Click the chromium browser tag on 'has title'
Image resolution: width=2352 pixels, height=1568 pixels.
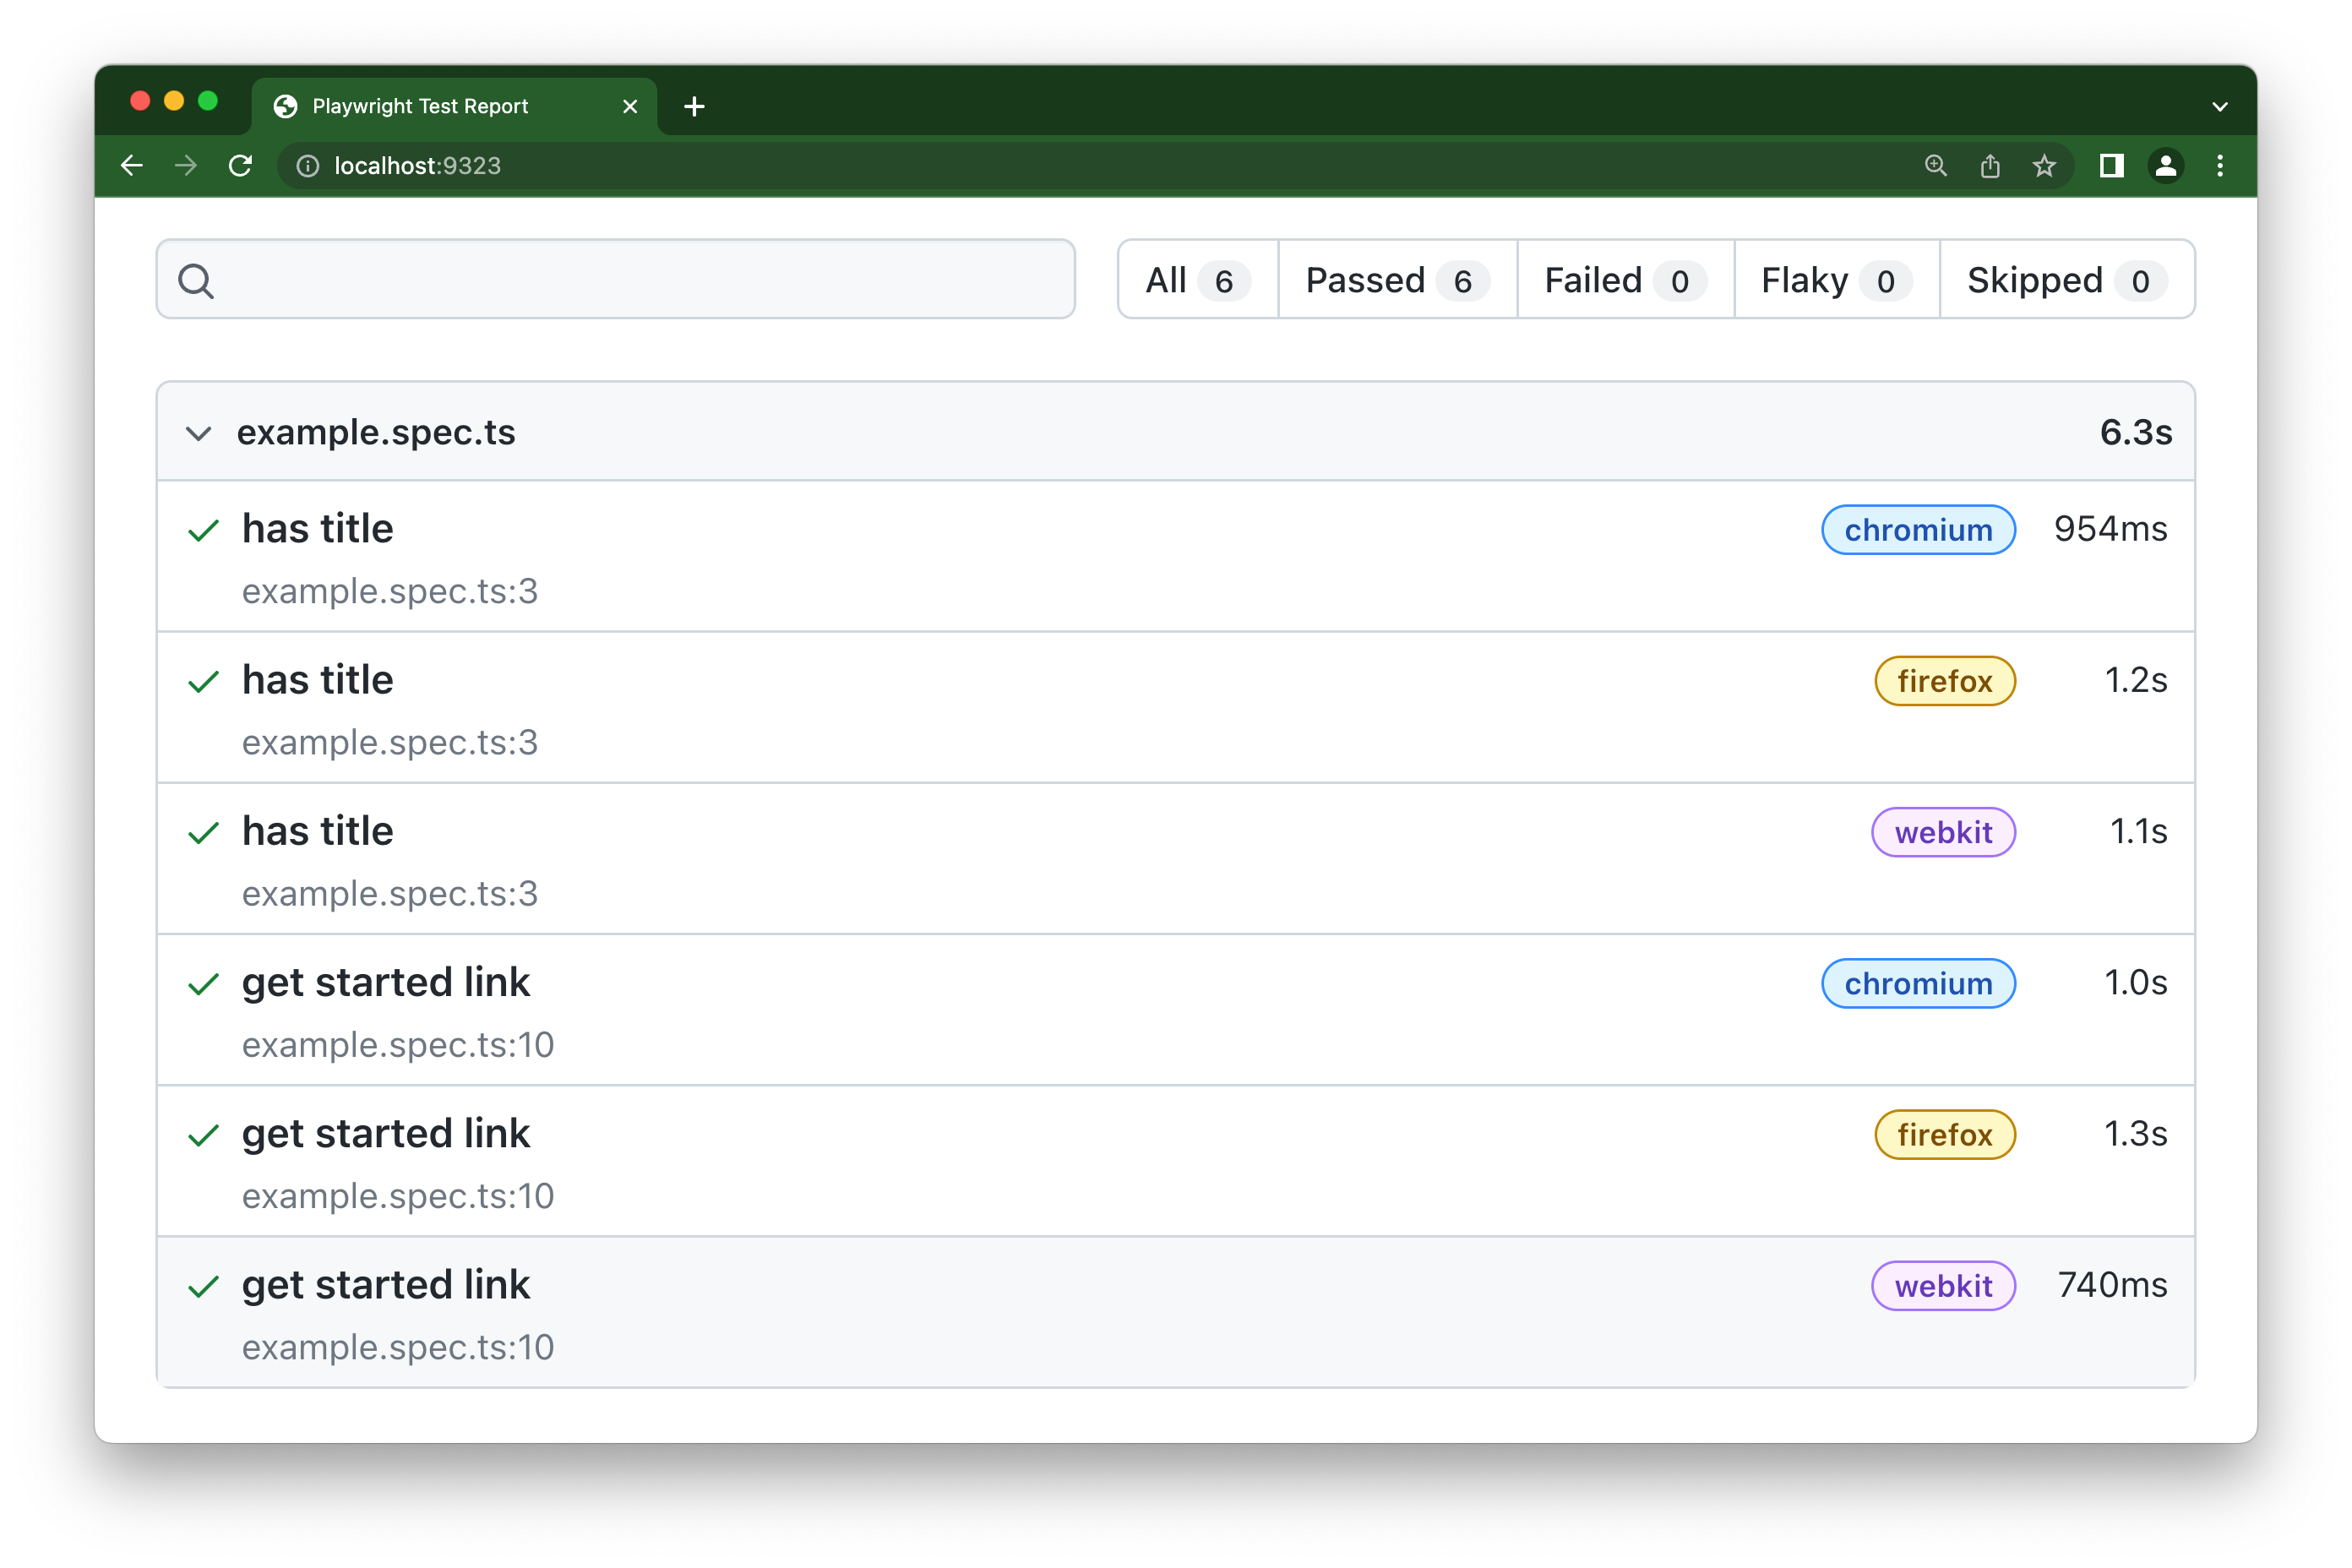coord(1918,529)
